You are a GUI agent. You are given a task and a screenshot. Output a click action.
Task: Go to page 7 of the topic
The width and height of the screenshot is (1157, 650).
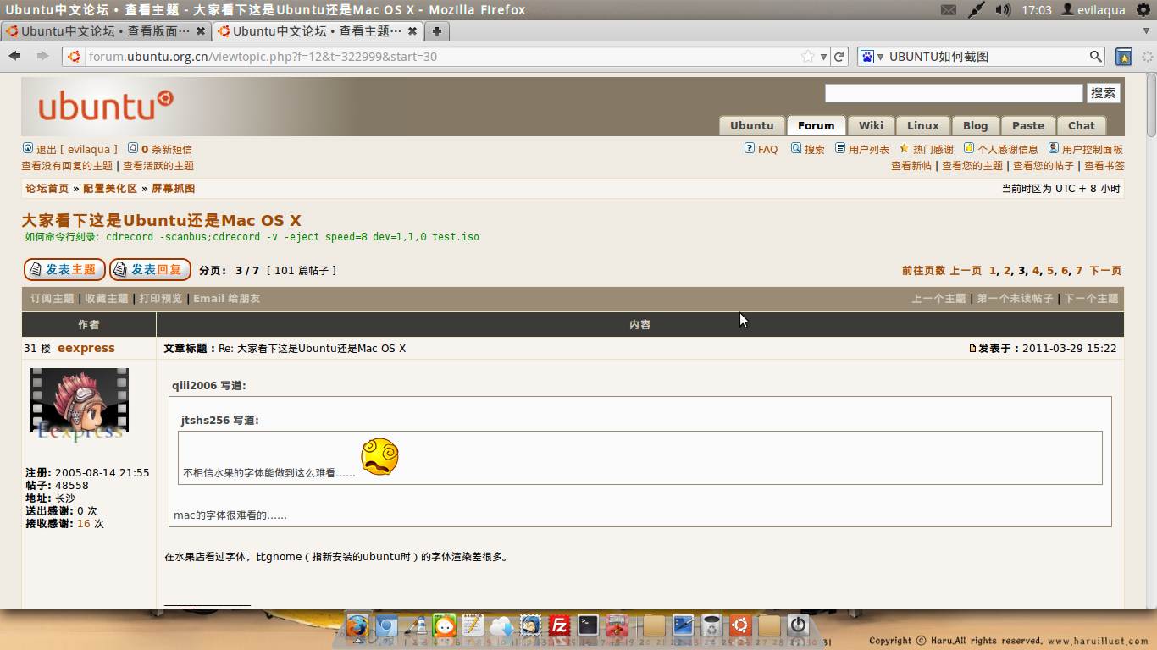coord(1079,271)
